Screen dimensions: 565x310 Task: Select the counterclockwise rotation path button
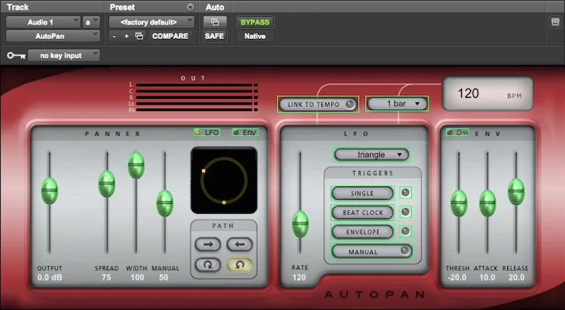(239, 265)
